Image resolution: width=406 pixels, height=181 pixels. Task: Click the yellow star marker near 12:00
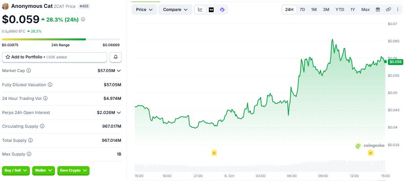tap(371, 153)
